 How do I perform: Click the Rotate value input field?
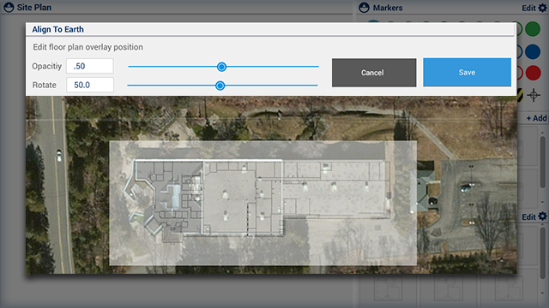click(x=90, y=85)
